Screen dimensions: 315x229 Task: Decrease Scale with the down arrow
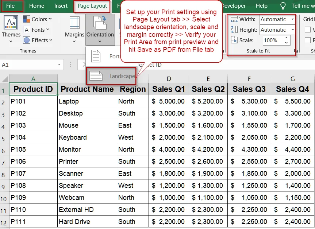pos(286,43)
